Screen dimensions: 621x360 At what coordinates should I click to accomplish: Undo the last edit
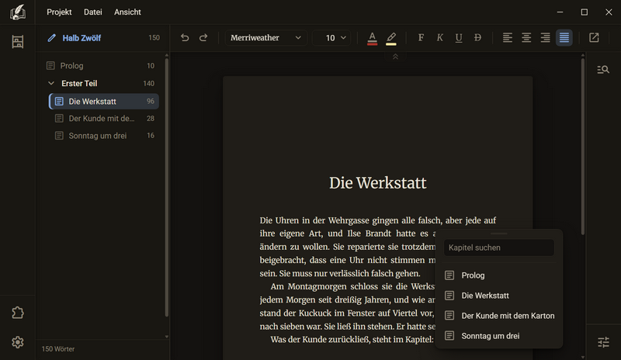tap(185, 37)
